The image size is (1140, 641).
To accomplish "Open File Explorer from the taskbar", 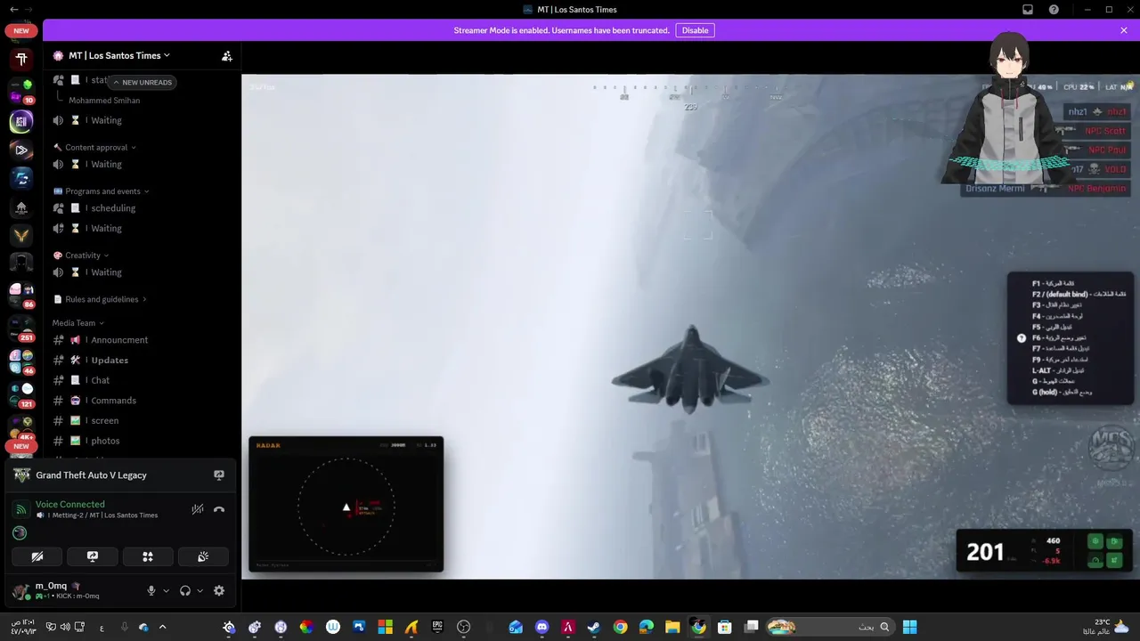I will pyautogui.click(x=672, y=627).
